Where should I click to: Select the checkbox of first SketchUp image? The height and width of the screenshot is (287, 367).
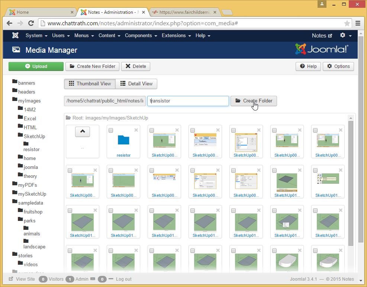pyautogui.click(x=152, y=130)
